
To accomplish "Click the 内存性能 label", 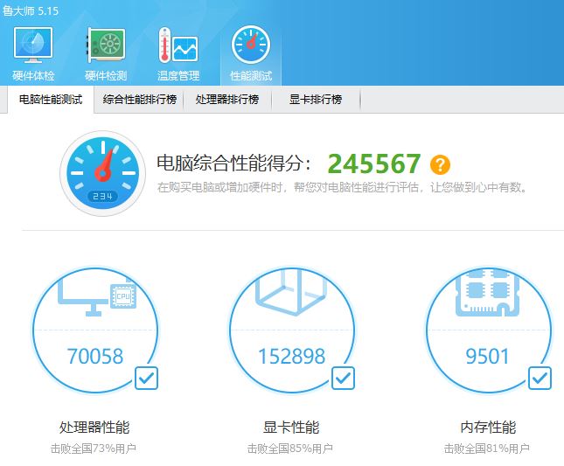I will tap(488, 428).
